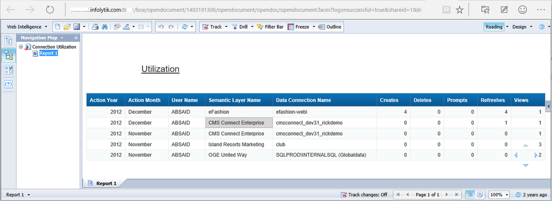Select Report 1 in the navigation tree
Image resolution: width=552 pixels, height=201 pixels.
[48, 53]
